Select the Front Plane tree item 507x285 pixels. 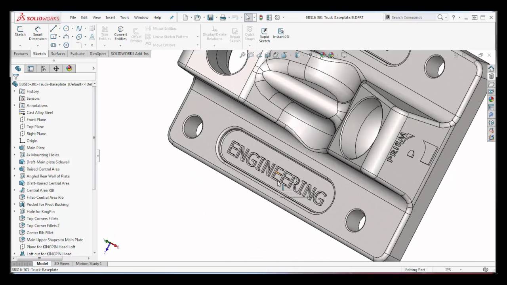tap(36, 120)
